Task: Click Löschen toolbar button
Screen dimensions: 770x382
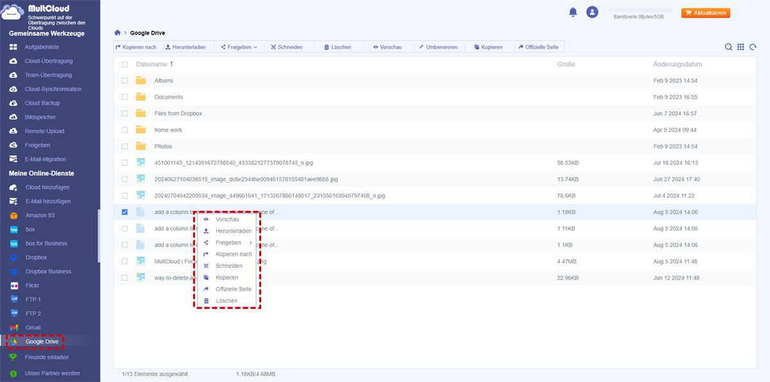Action: (337, 47)
